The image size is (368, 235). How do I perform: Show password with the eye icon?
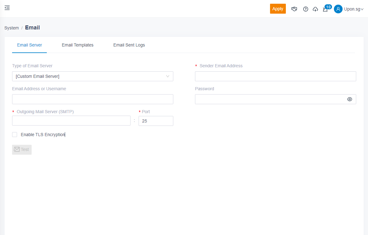point(350,99)
